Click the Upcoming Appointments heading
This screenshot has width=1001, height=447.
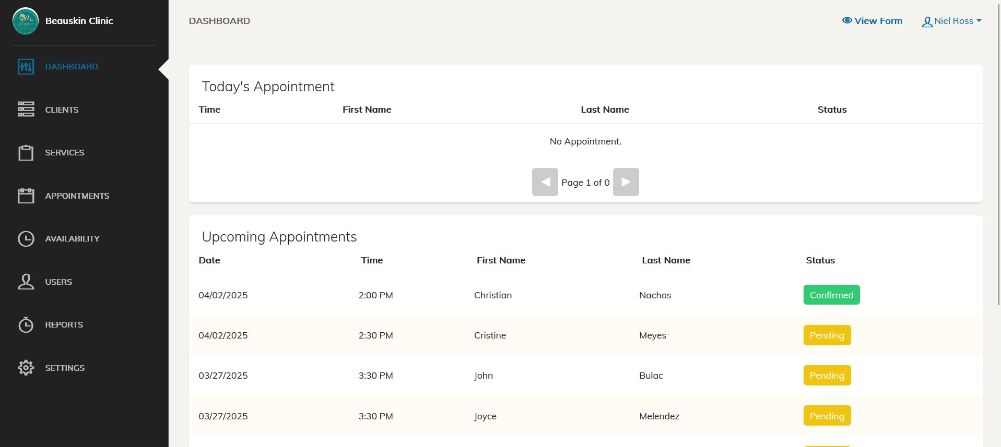point(279,237)
